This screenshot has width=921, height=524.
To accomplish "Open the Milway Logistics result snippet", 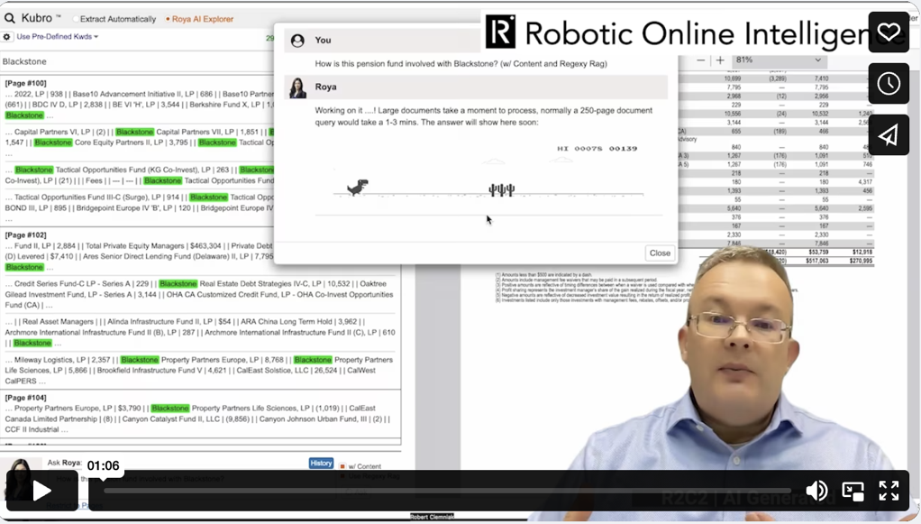I will point(200,370).
